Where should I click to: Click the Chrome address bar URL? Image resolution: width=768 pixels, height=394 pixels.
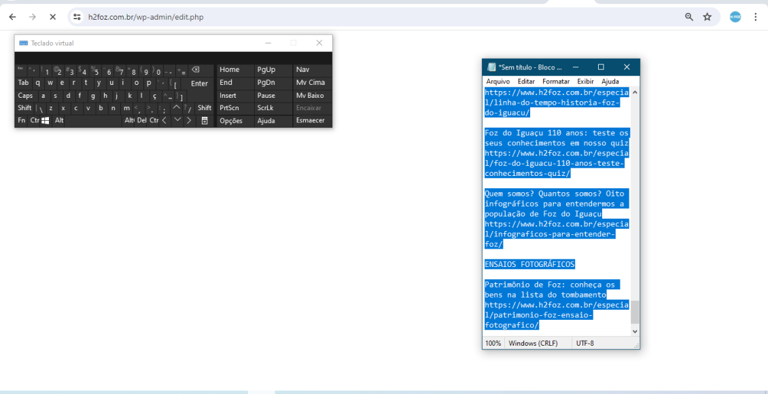click(146, 17)
